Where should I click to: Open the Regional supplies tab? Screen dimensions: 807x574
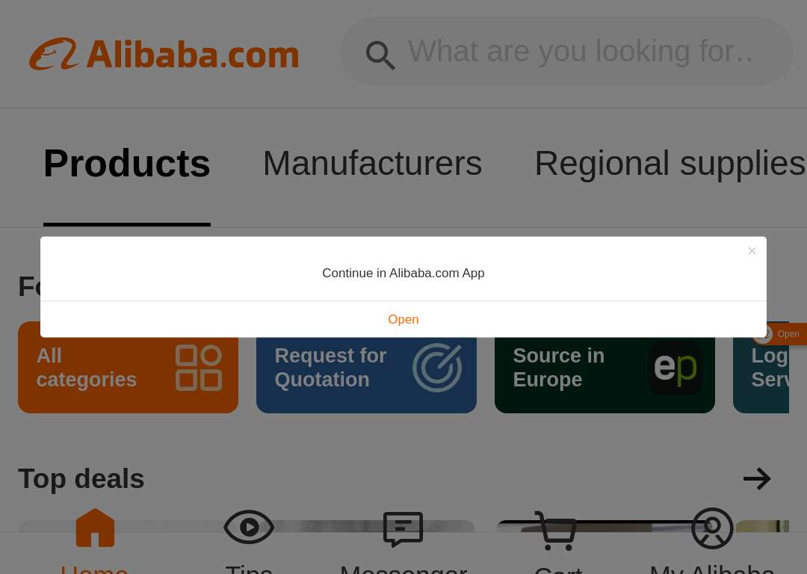coord(670,164)
